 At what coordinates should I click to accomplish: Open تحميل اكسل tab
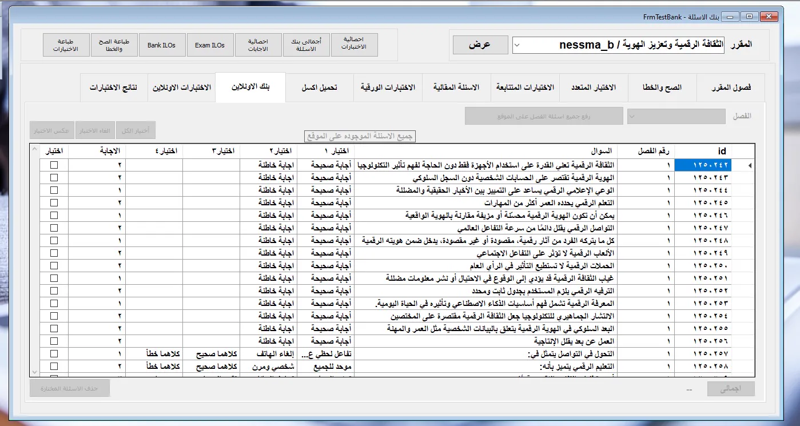click(319, 87)
